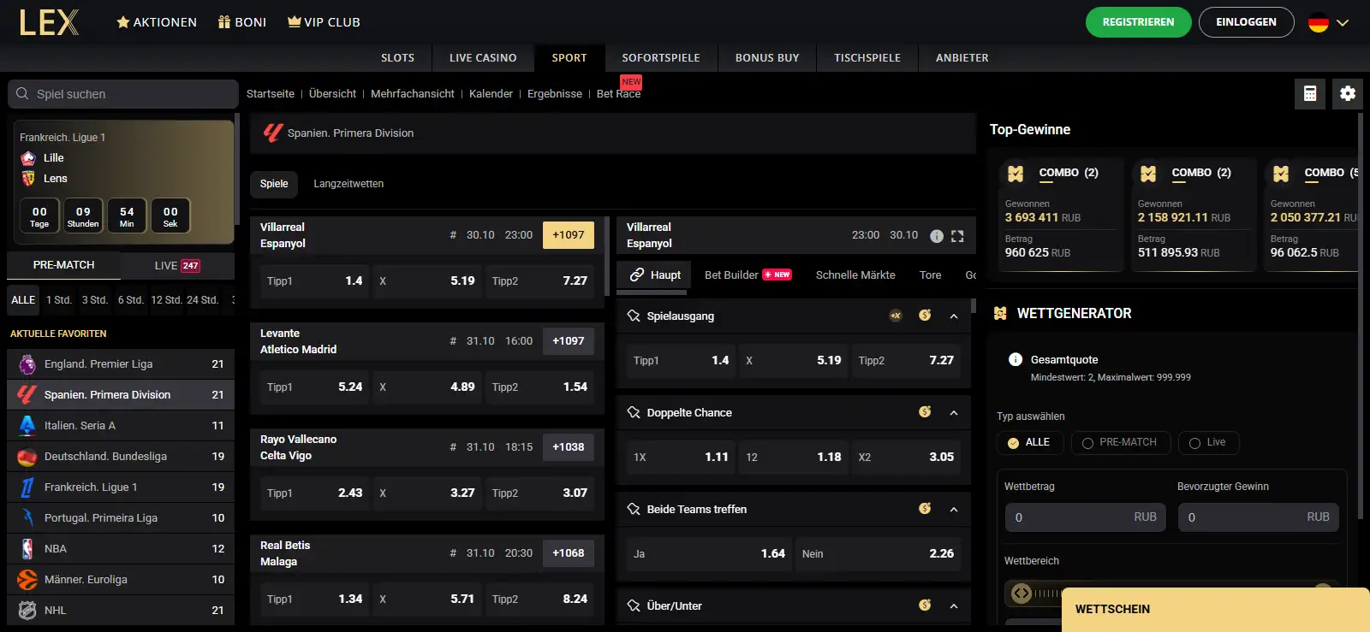
Task: Click the Bundesliga league icon
Action: tap(27, 456)
